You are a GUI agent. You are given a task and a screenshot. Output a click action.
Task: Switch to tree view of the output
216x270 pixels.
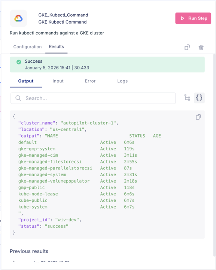[187, 97]
